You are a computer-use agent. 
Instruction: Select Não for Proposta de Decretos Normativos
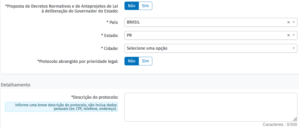[x=131, y=6]
